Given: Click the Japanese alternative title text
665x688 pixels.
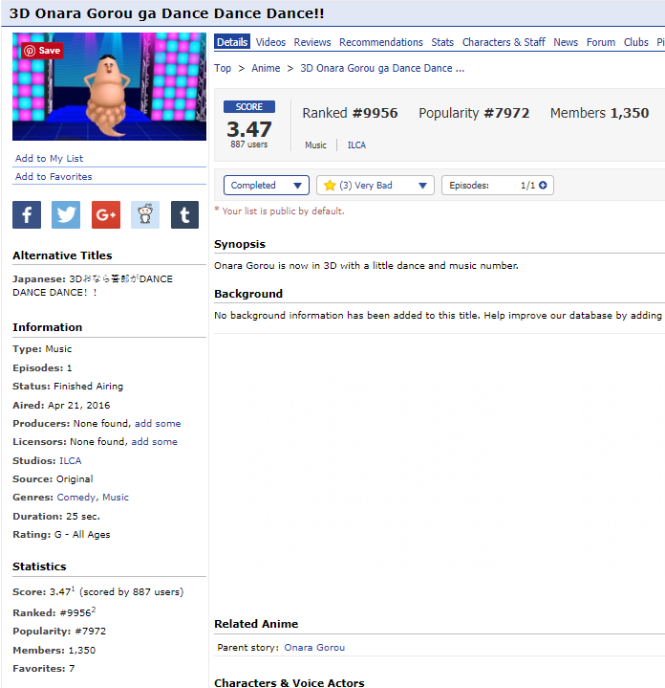Looking at the screenshot, I should [x=93, y=286].
